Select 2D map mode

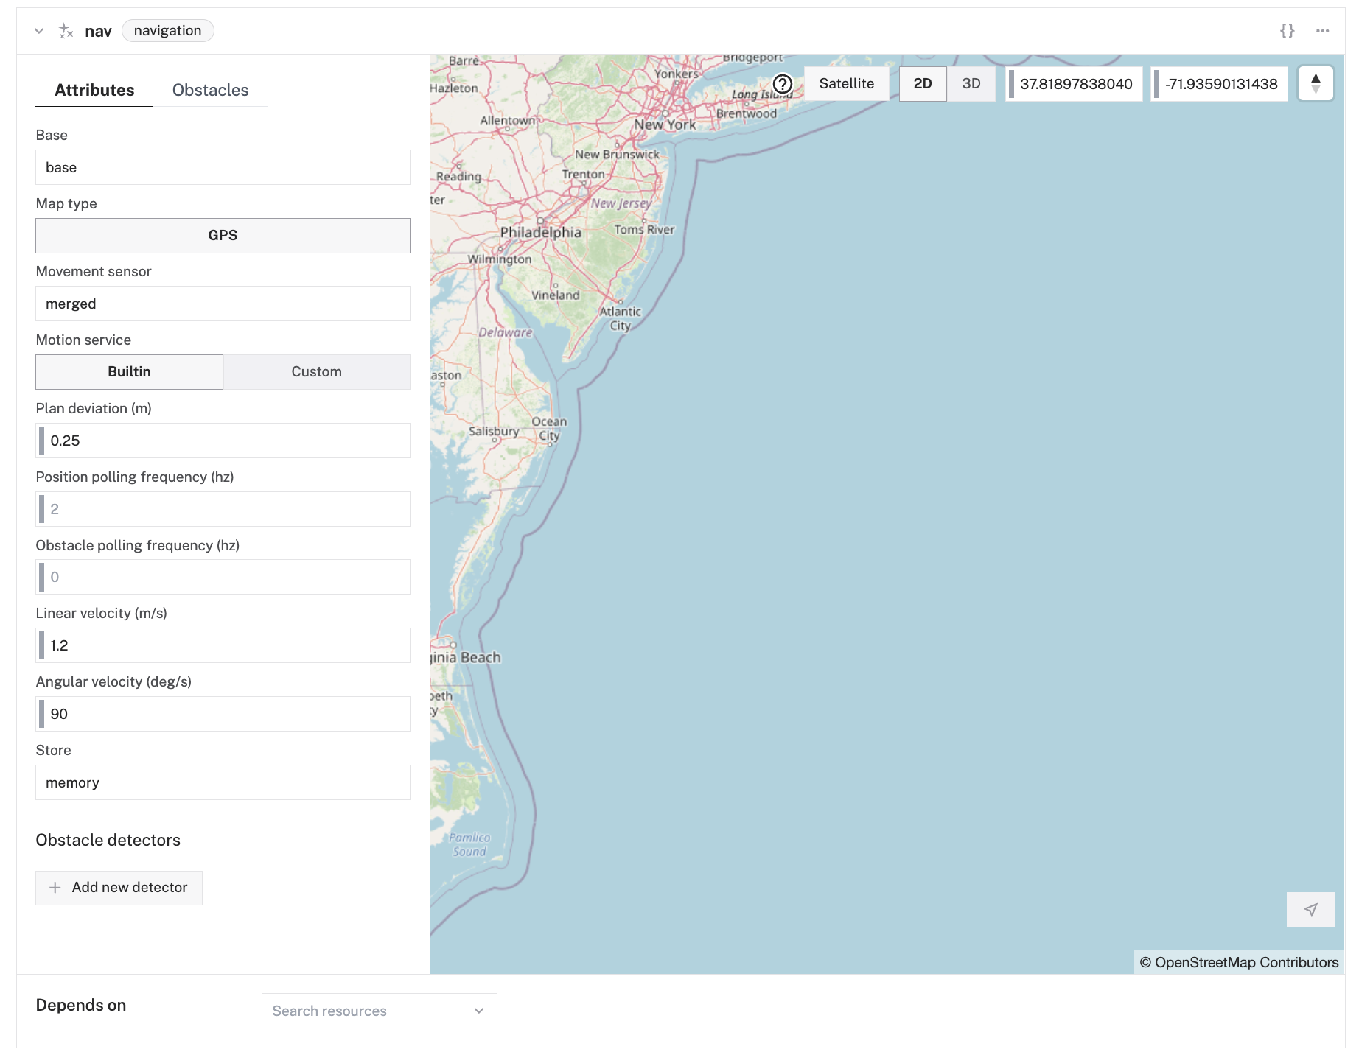[x=923, y=84]
